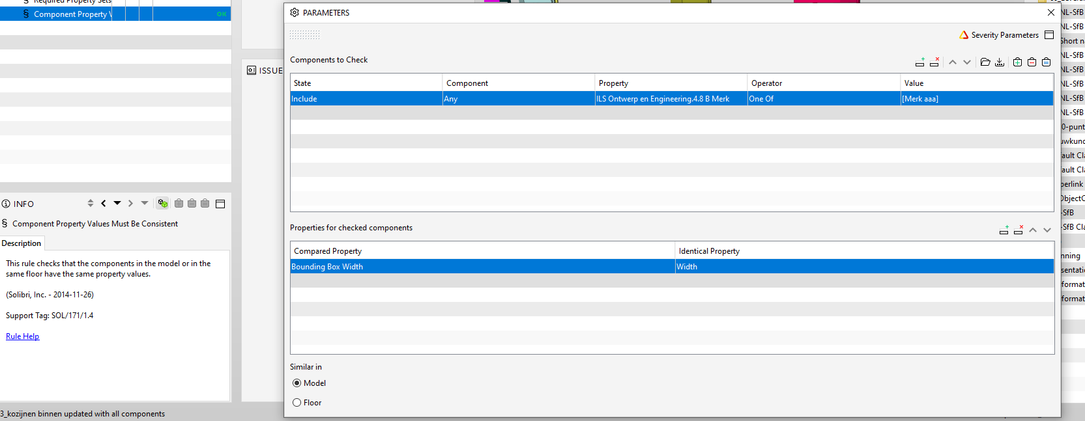The height and width of the screenshot is (421, 1085).
Task: Close the Parameters dialog
Action: pyautogui.click(x=1051, y=12)
